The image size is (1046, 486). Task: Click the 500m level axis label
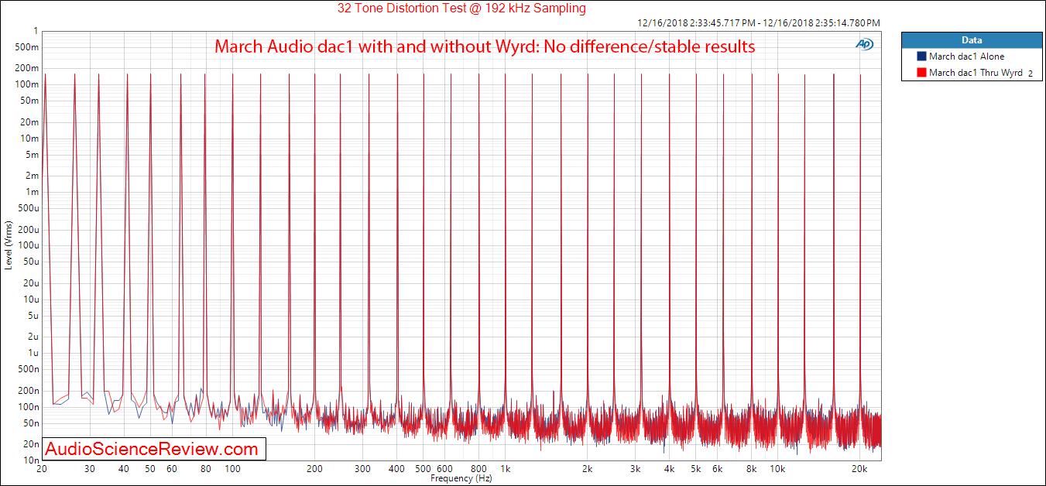28,47
